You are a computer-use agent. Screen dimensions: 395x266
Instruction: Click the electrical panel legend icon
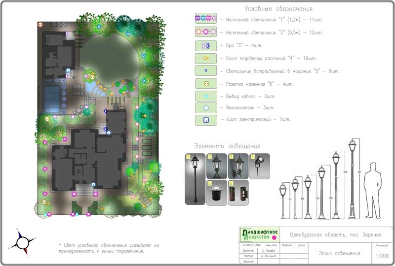point(206,120)
